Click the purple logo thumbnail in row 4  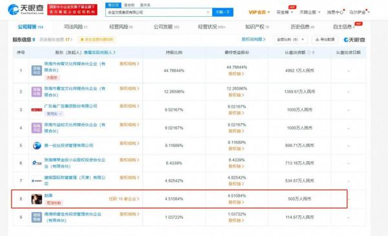37,128
